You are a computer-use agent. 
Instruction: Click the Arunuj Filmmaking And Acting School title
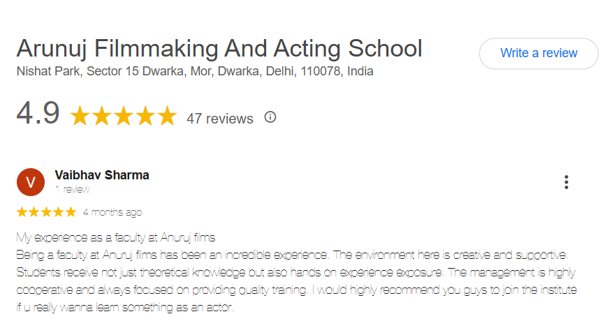pos(219,49)
